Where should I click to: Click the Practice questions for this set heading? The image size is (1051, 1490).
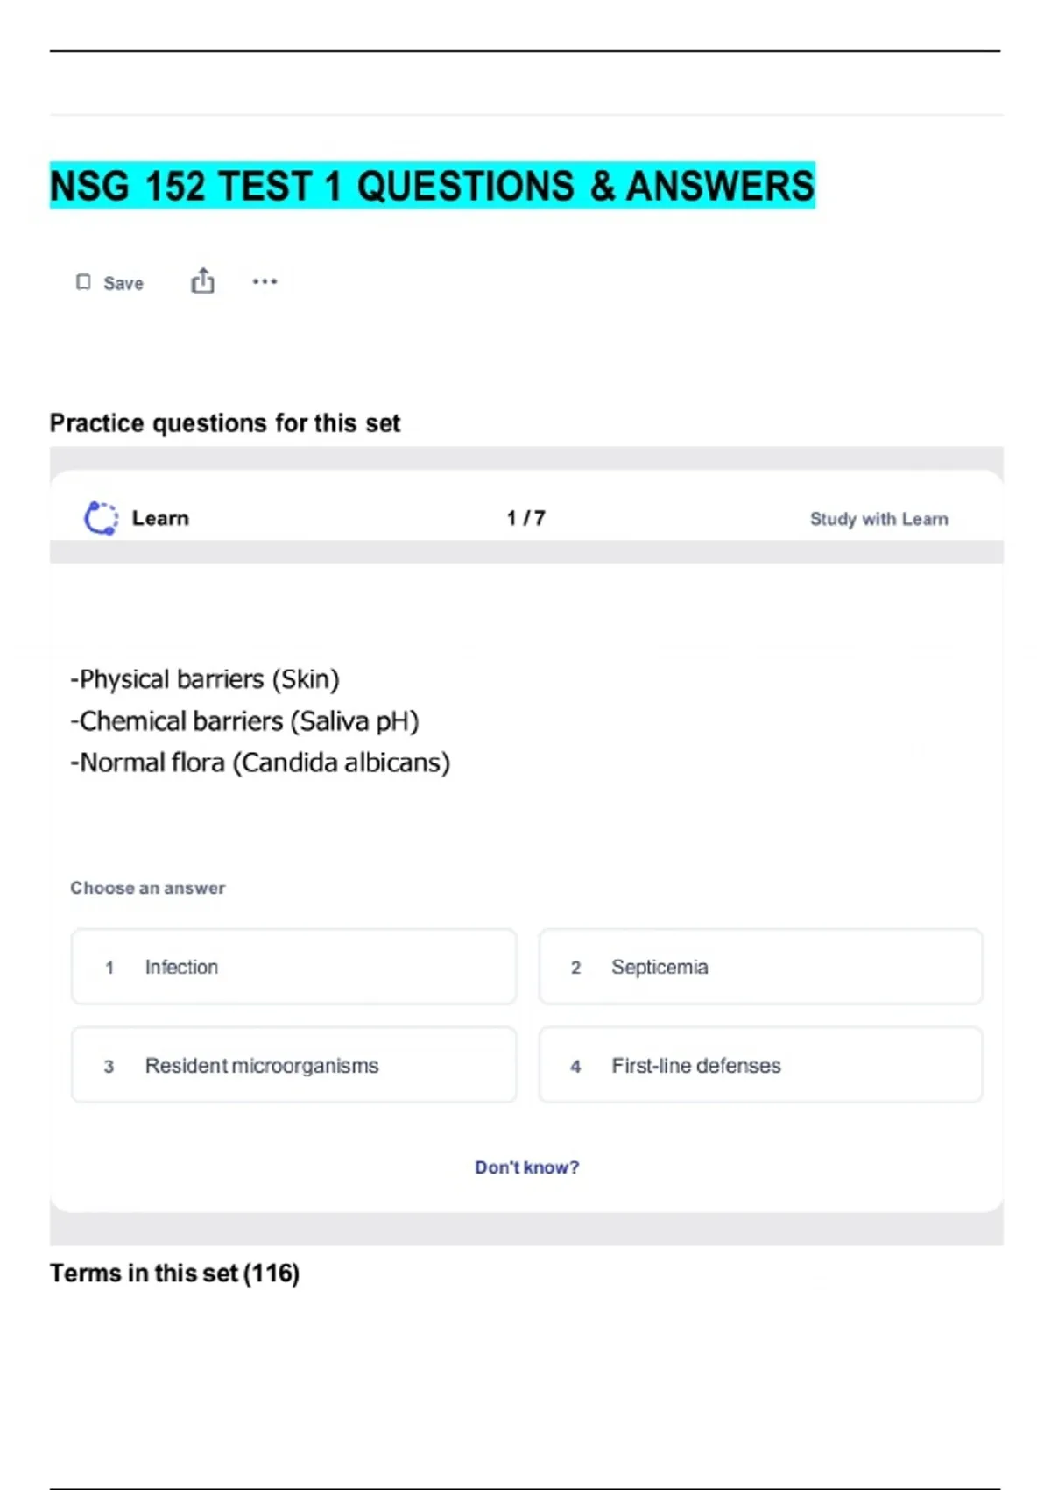coord(225,423)
